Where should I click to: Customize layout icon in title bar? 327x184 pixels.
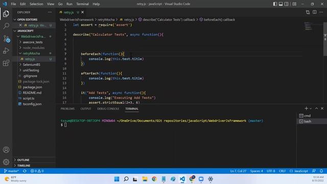(x=294, y=4)
